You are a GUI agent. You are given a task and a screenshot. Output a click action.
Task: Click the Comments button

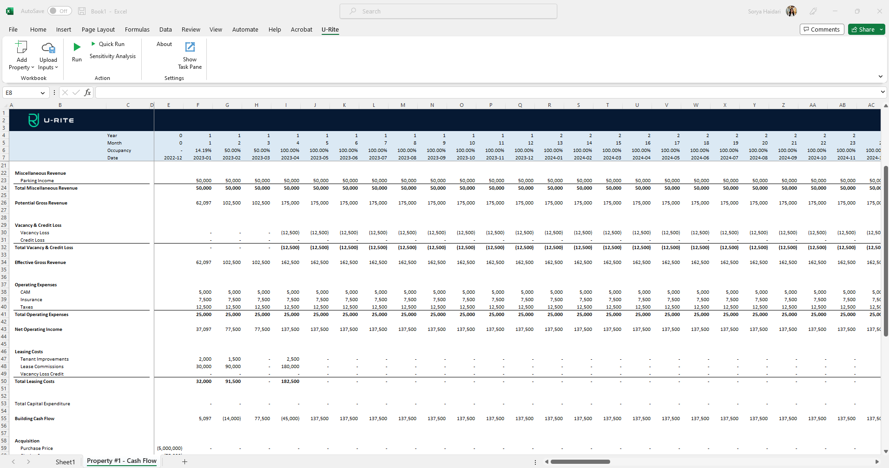point(822,29)
